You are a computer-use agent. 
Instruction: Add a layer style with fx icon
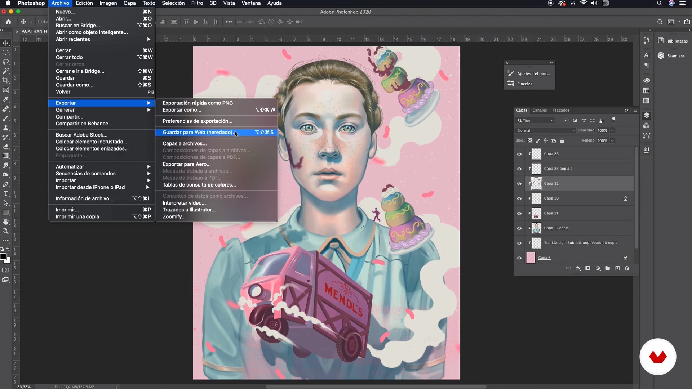pyautogui.click(x=578, y=268)
